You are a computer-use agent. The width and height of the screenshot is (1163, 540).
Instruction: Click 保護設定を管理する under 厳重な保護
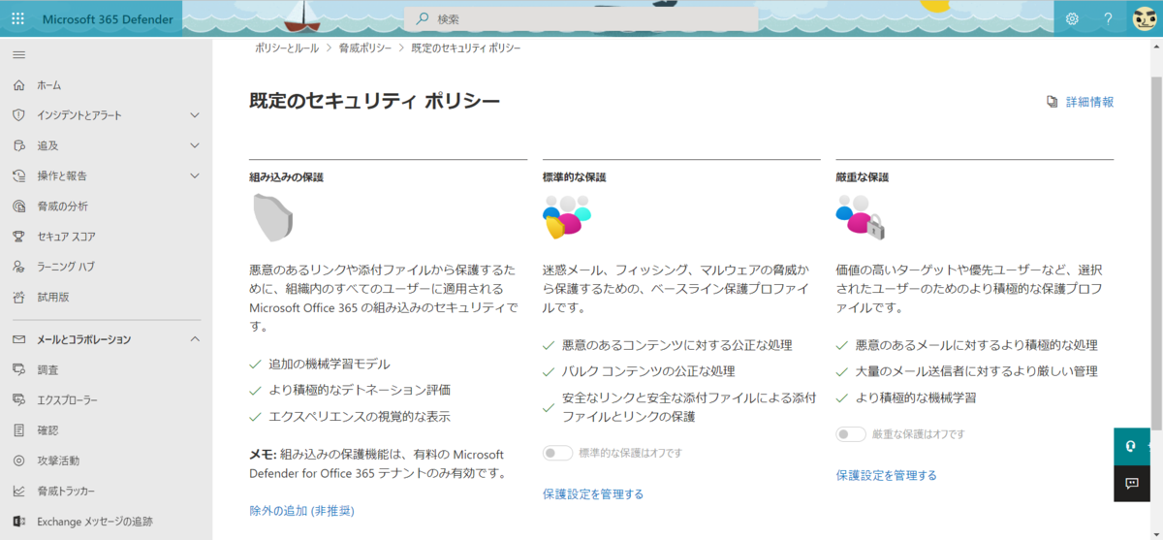[x=886, y=475]
